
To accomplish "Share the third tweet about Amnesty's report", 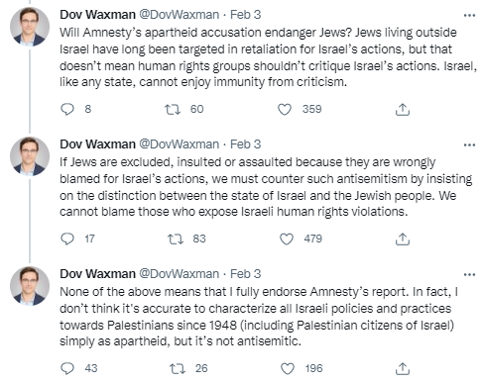I will coord(403,369).
